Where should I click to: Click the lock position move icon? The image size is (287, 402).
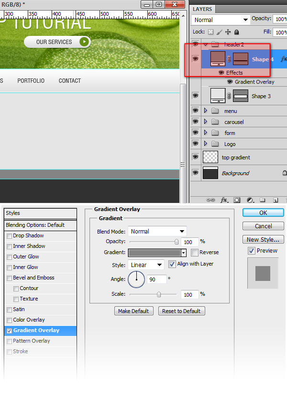point(228,32)
